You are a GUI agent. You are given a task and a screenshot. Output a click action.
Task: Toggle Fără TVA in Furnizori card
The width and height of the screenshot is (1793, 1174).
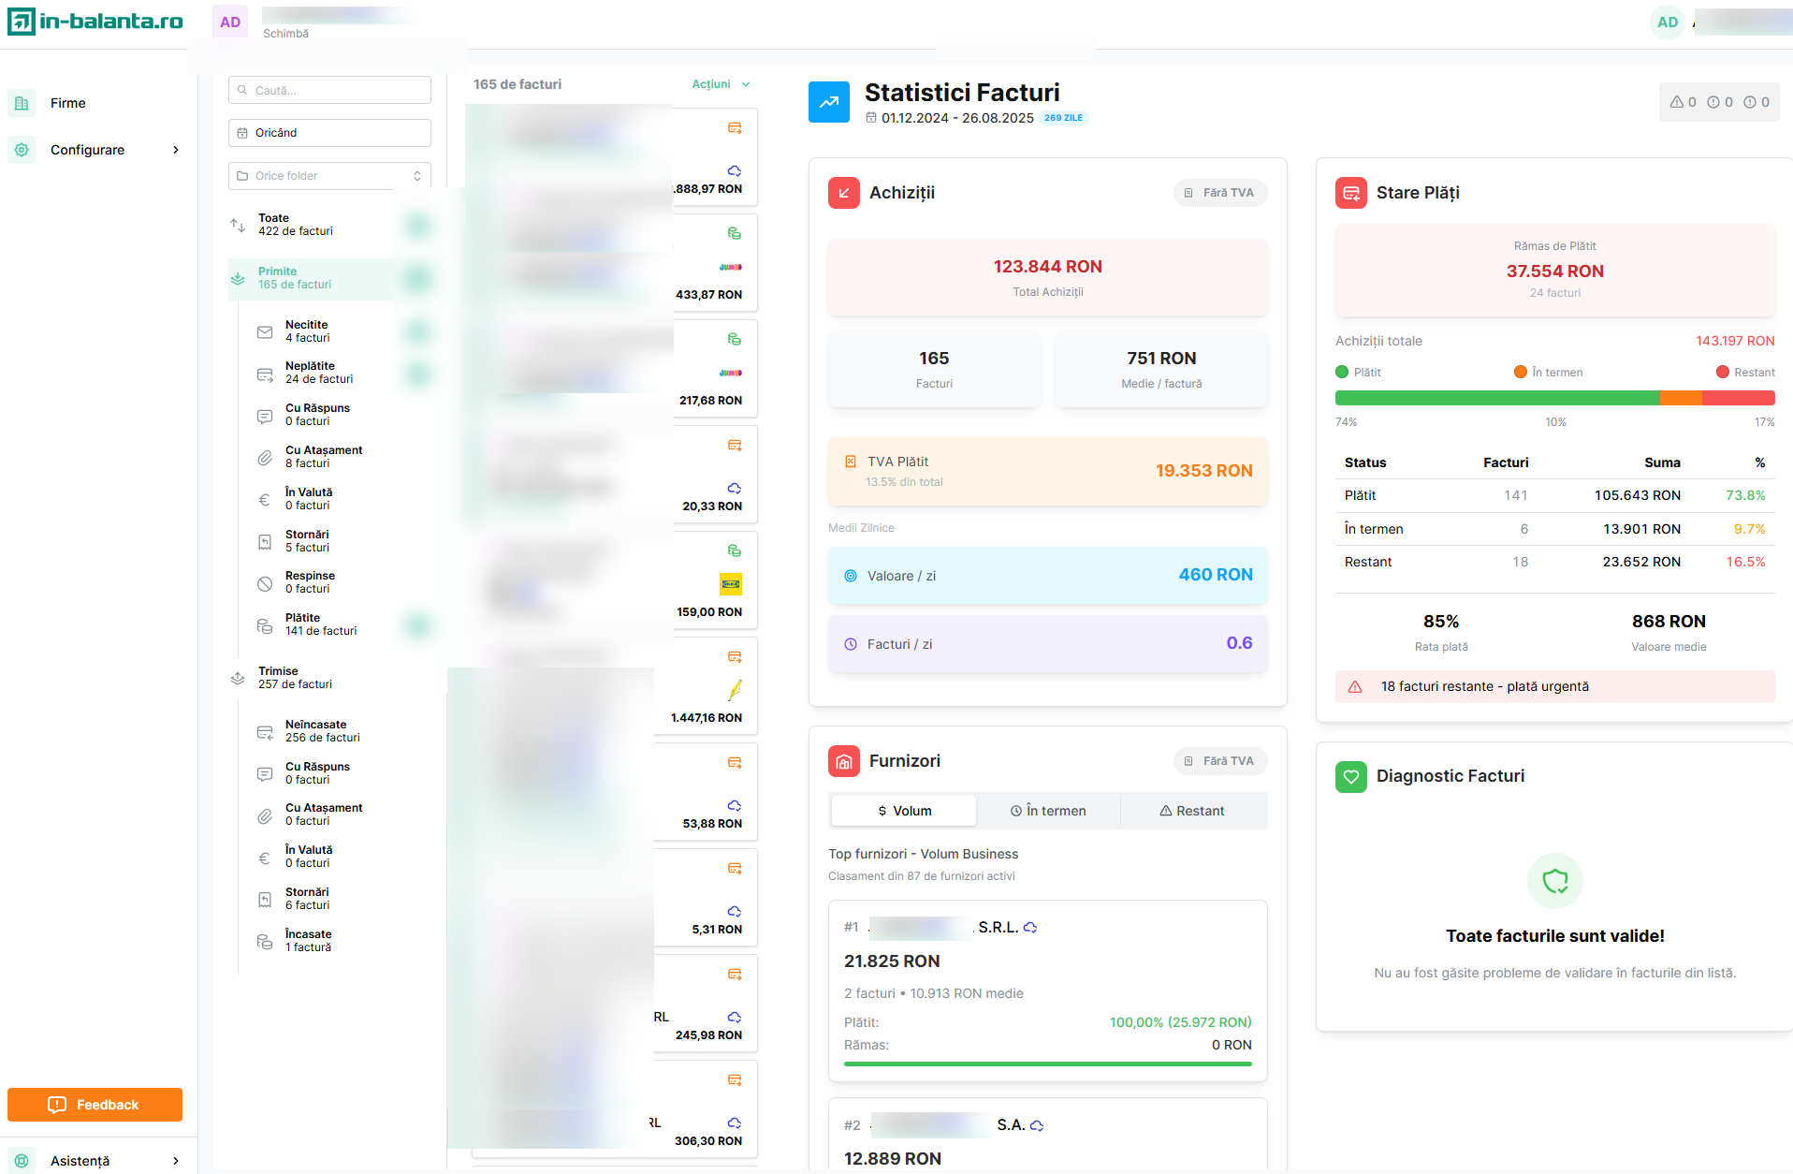tap(1219, 761)
